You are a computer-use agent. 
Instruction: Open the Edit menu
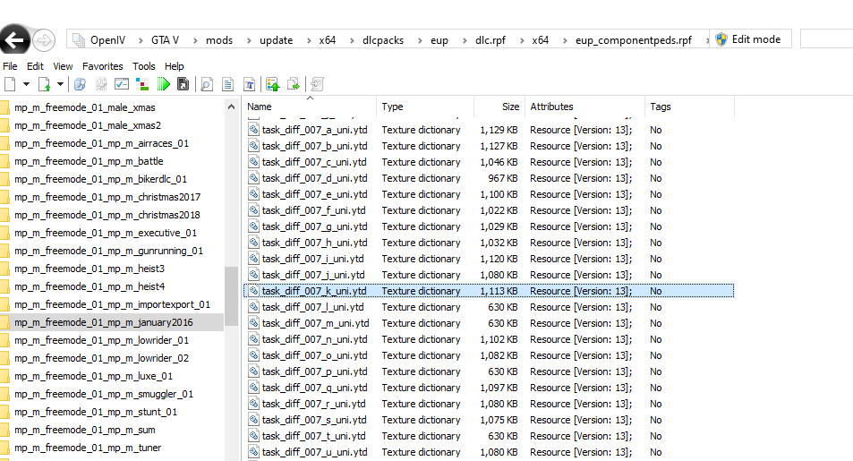[36, 66]
